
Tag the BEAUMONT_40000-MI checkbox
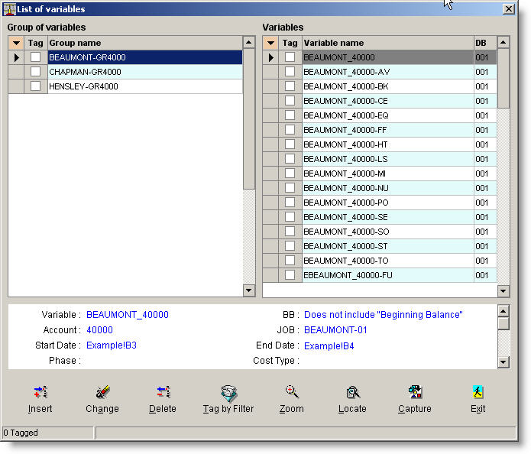pos(290,173)
